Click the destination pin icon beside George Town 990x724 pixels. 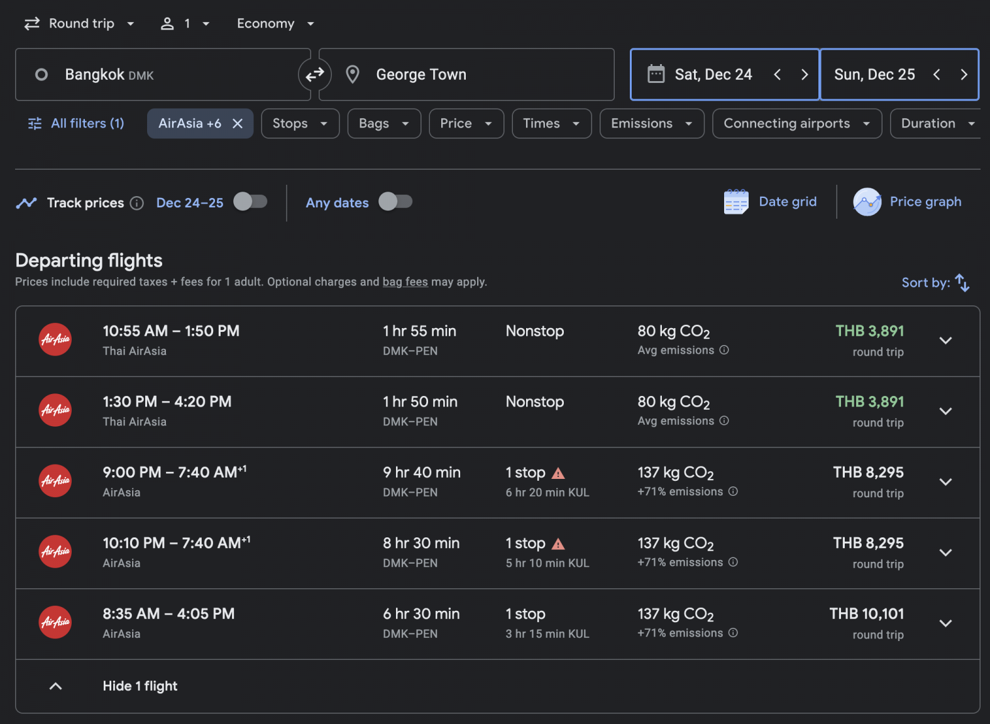[353, 75]
